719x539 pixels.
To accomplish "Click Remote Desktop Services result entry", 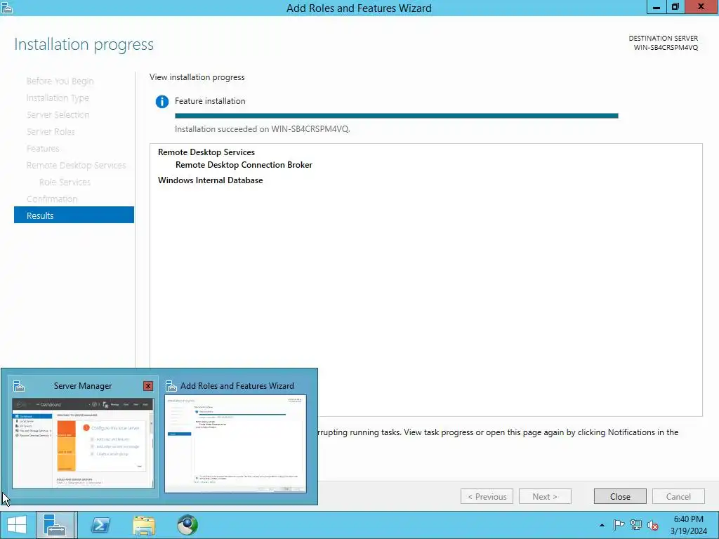I will coord(206,152).
